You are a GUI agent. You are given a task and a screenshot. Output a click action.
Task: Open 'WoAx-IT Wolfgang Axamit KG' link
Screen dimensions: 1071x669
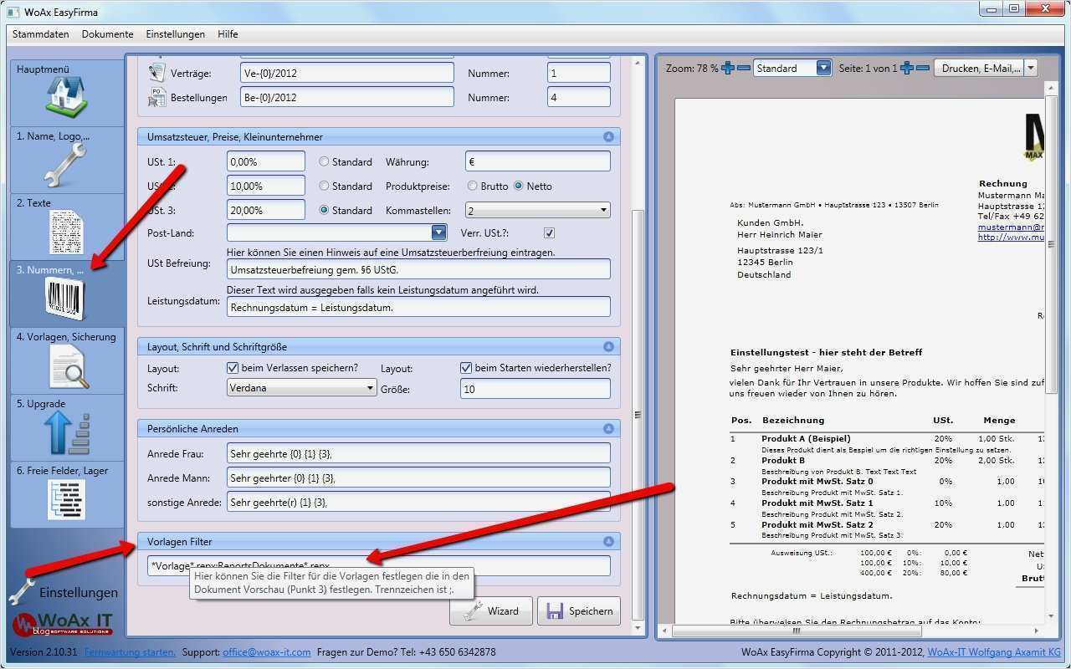[994, 651]
